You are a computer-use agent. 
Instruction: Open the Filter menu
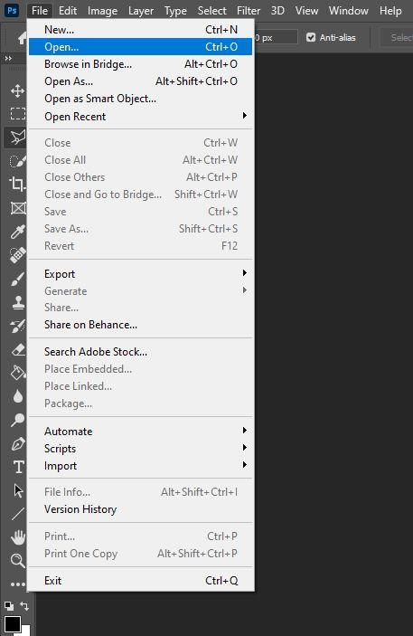point(249,11)
